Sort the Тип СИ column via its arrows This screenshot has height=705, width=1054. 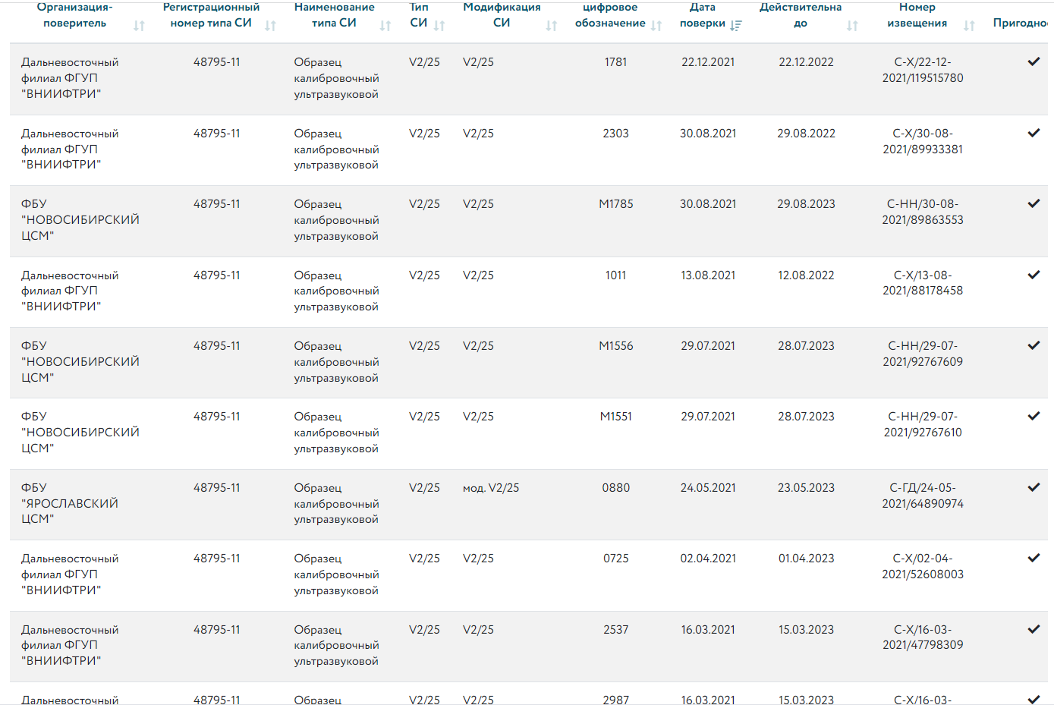(x=439, y=26)
